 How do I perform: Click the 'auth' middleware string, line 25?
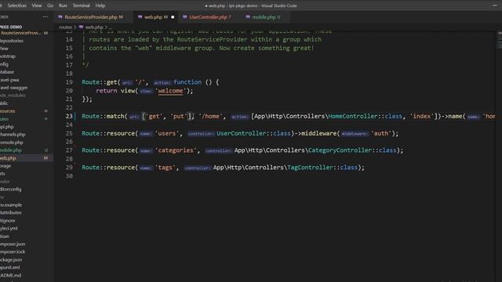point(381,133)
